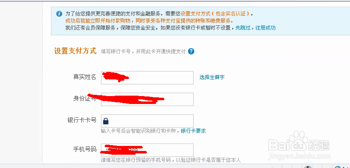Click the 真实姓名 field label
The image size is (350, 168).
click(85, 77)
